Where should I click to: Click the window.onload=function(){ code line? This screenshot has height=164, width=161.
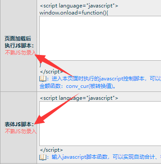tap(74, 13)
